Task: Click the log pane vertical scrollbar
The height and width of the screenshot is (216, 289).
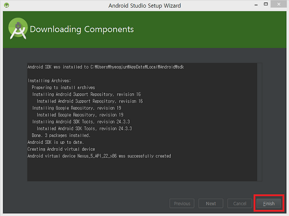Action: [260, 122]
